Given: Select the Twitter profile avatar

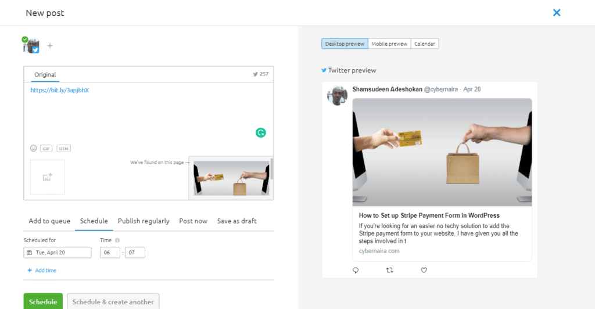Looking at the screenshot, I should click(x=31, y=45).
